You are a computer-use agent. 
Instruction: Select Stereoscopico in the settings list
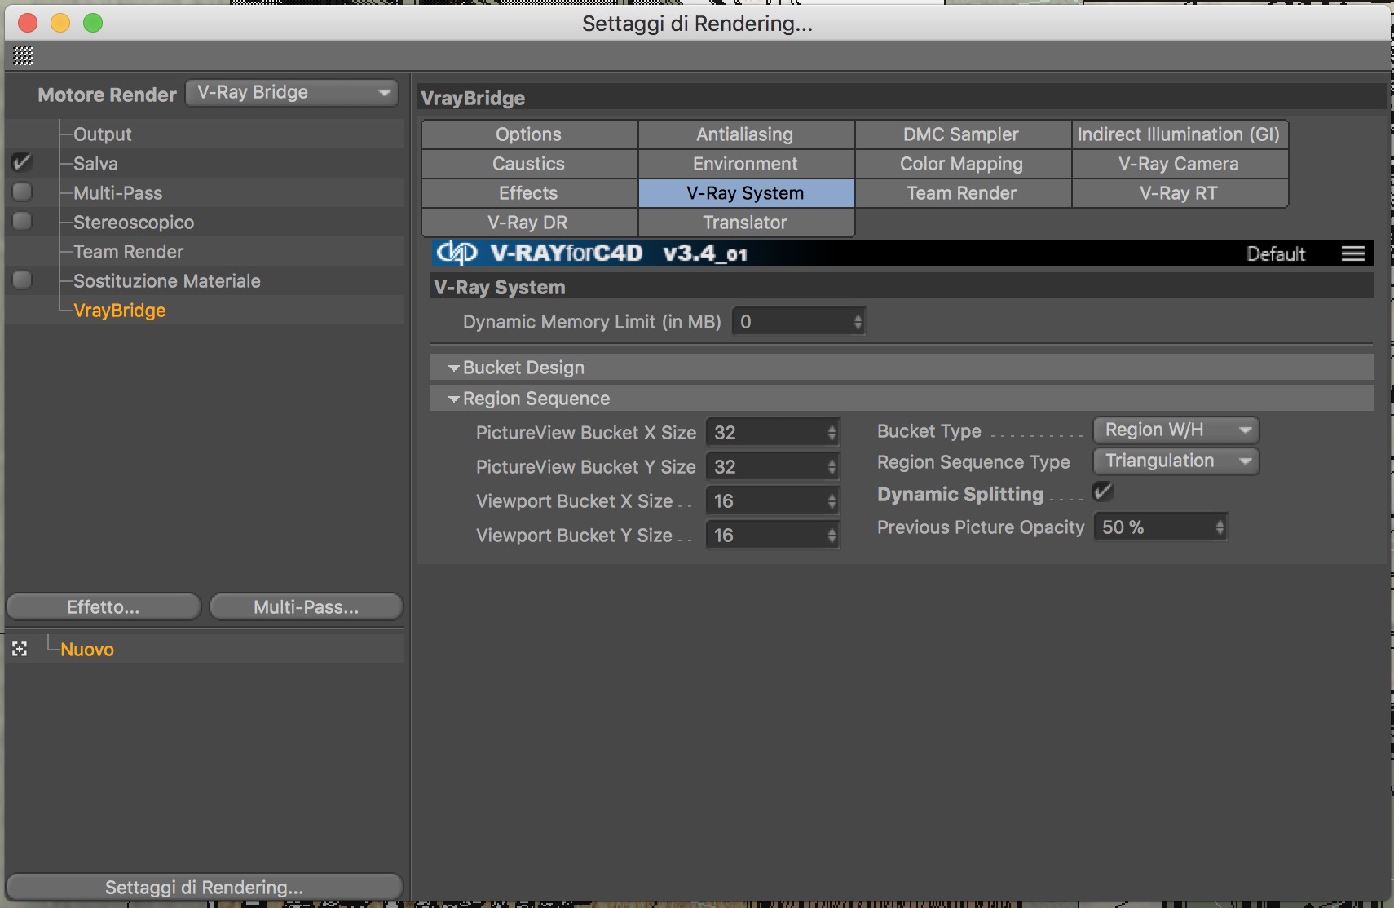(x=134, y=222)
